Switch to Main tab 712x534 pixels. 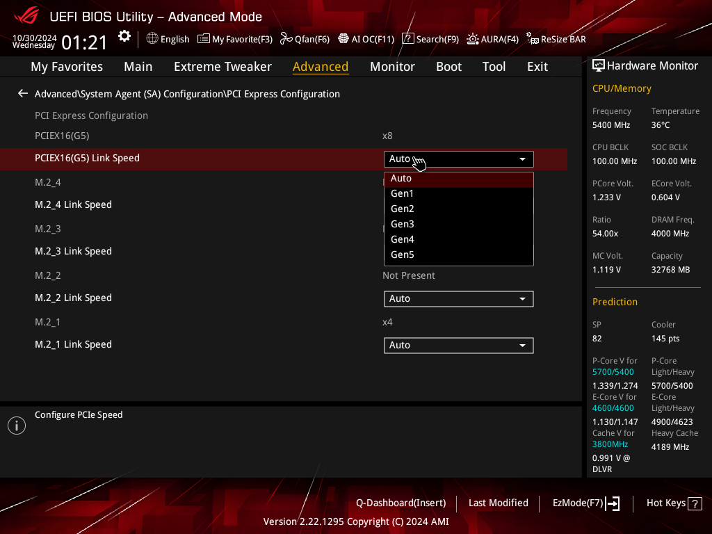pyautogui.click(x=138, y=67)
